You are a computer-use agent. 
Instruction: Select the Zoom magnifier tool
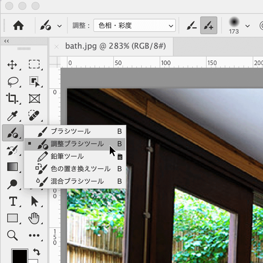point(12,235)
